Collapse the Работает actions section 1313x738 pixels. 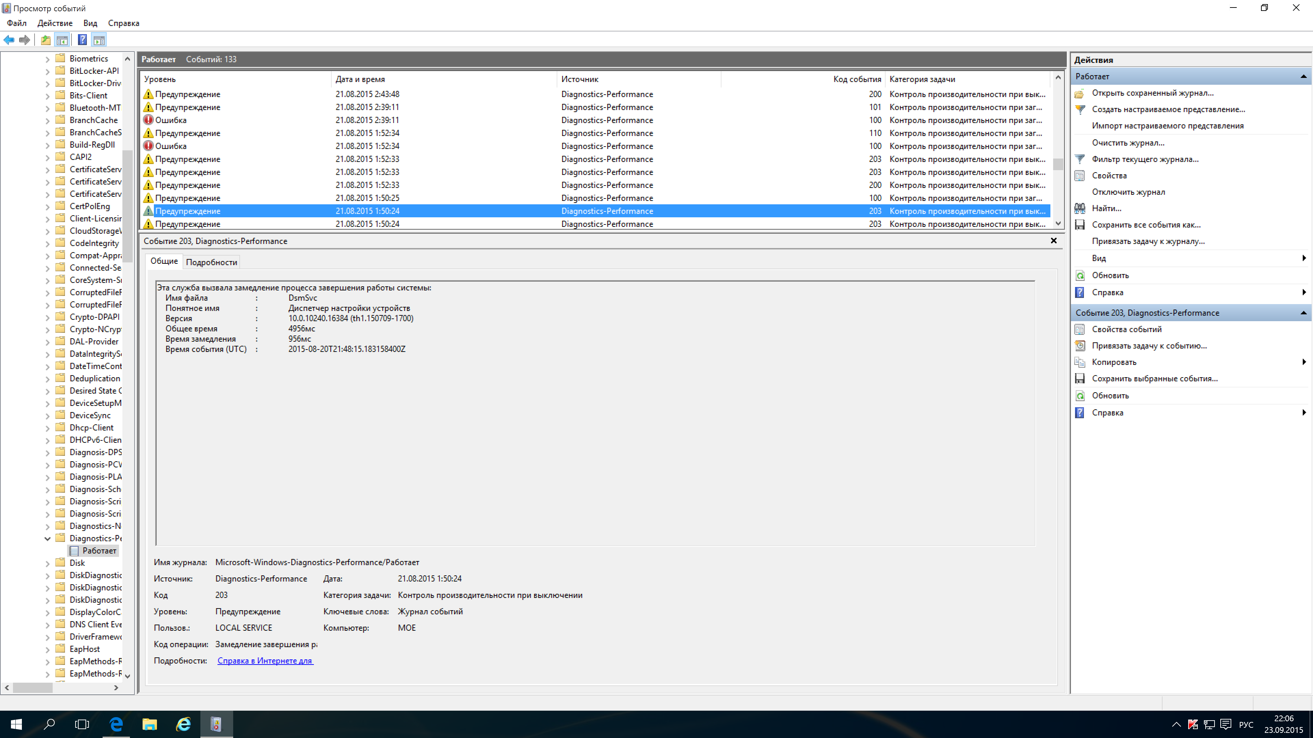click(x=1303, y=77)
